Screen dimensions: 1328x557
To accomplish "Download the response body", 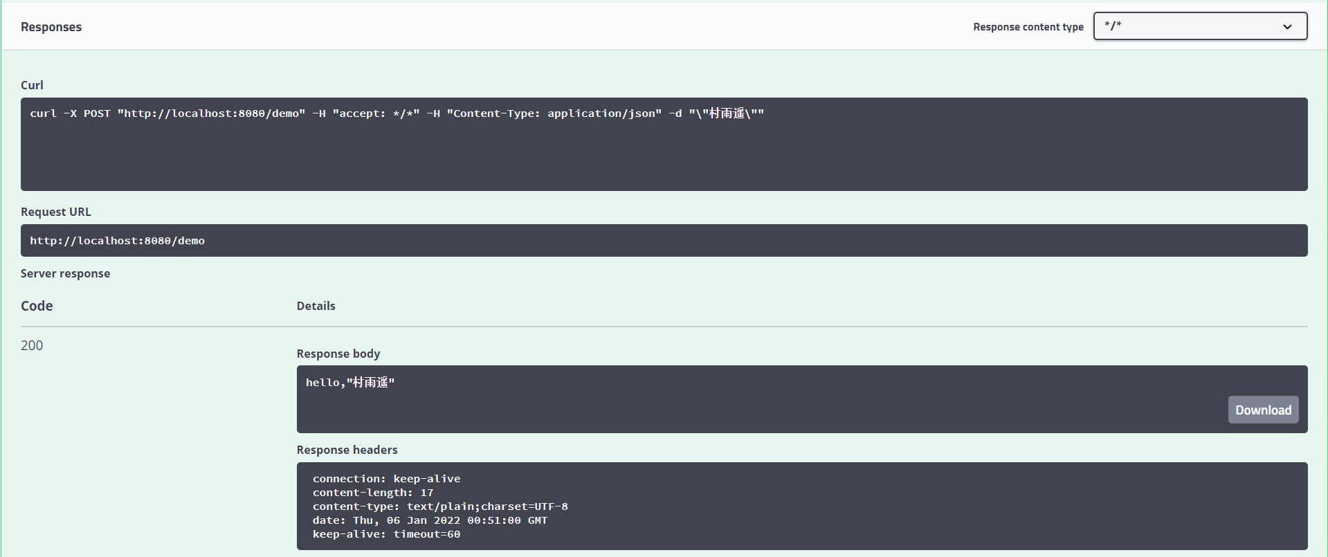I will tap(1263, 410).
